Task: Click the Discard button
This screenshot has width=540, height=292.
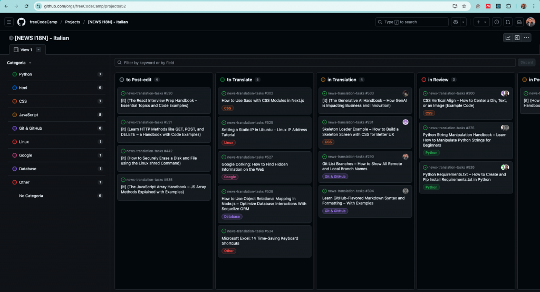Action: point(527,63)
